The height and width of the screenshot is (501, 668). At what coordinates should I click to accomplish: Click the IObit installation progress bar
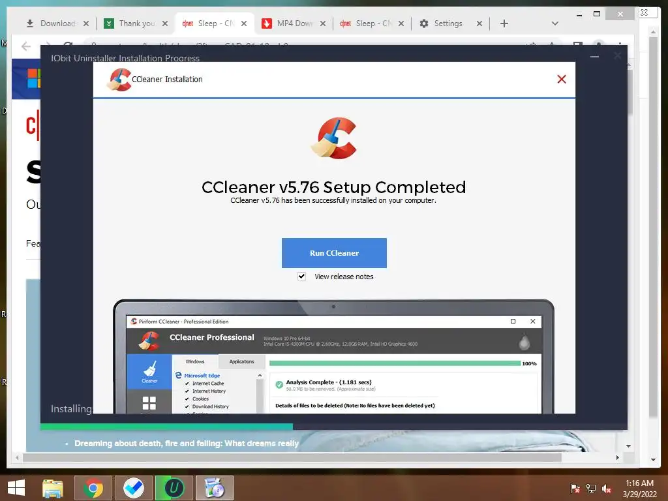click(333, 427)
